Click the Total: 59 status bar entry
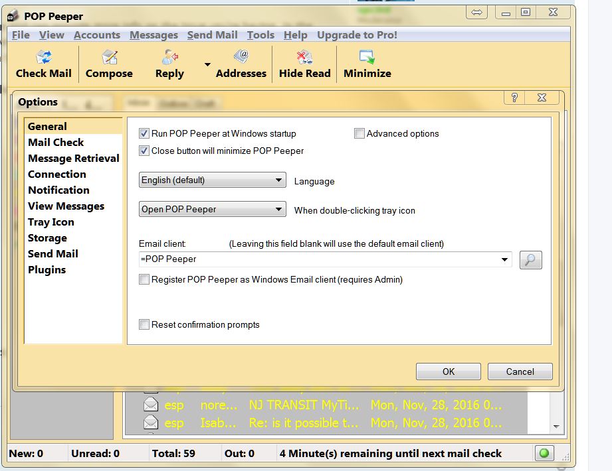The height and width of the screenshot is (471, 612). (173, 454)
